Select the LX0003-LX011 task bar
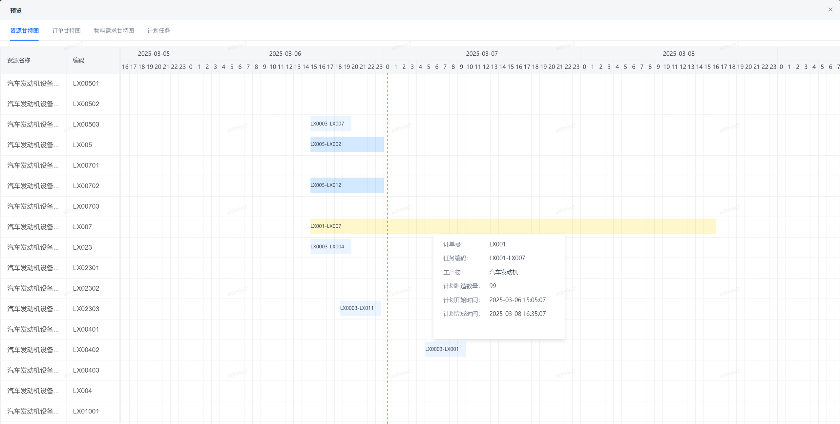This screenshot has width=840, height=424. 360,308
